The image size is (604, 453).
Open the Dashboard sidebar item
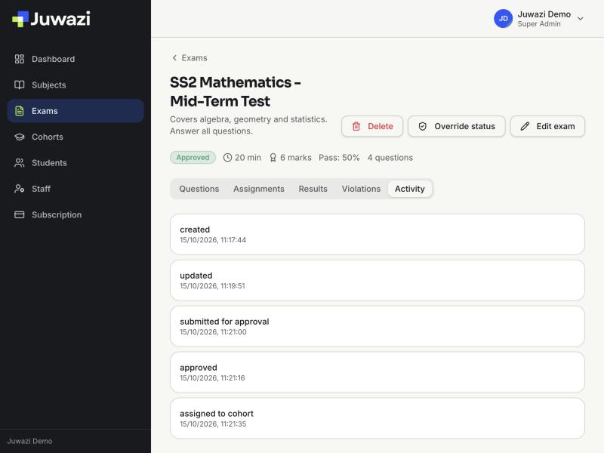coord(75,59)
